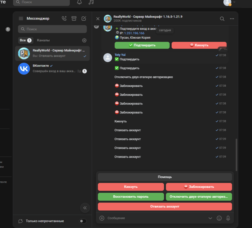Screen dimensions: 252x228
Task: Switch to the 'Каналы' tab
Action: [x=44, y=40]
